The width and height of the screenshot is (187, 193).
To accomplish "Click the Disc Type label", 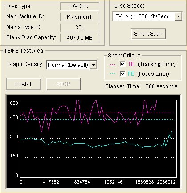I will click(x=19, y=6).
